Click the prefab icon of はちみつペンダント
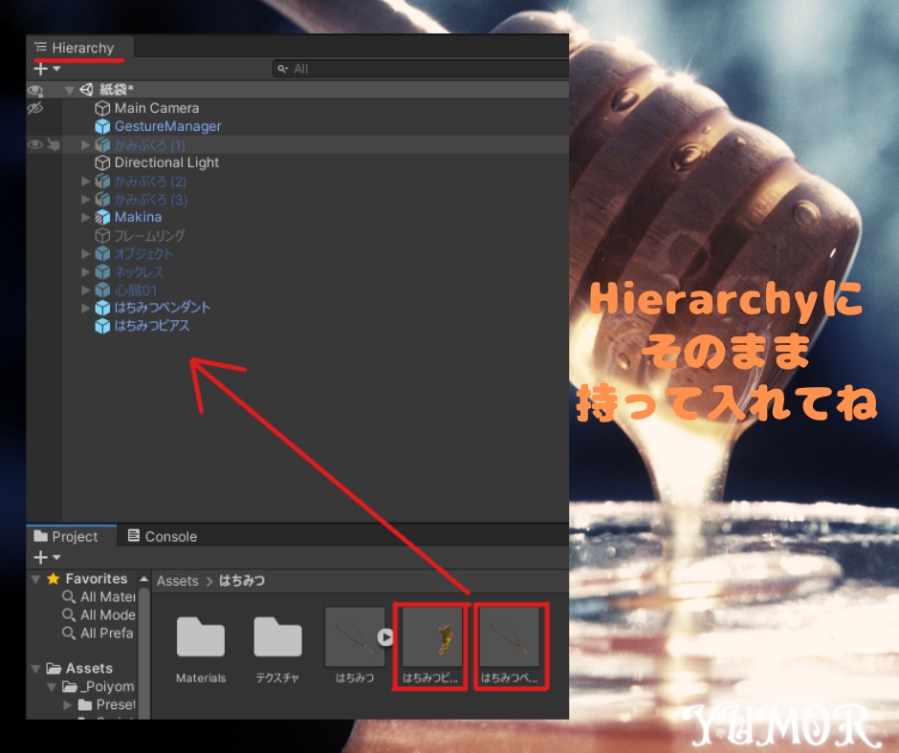Screen dimensions: 899x753 [x=102, y=308]
